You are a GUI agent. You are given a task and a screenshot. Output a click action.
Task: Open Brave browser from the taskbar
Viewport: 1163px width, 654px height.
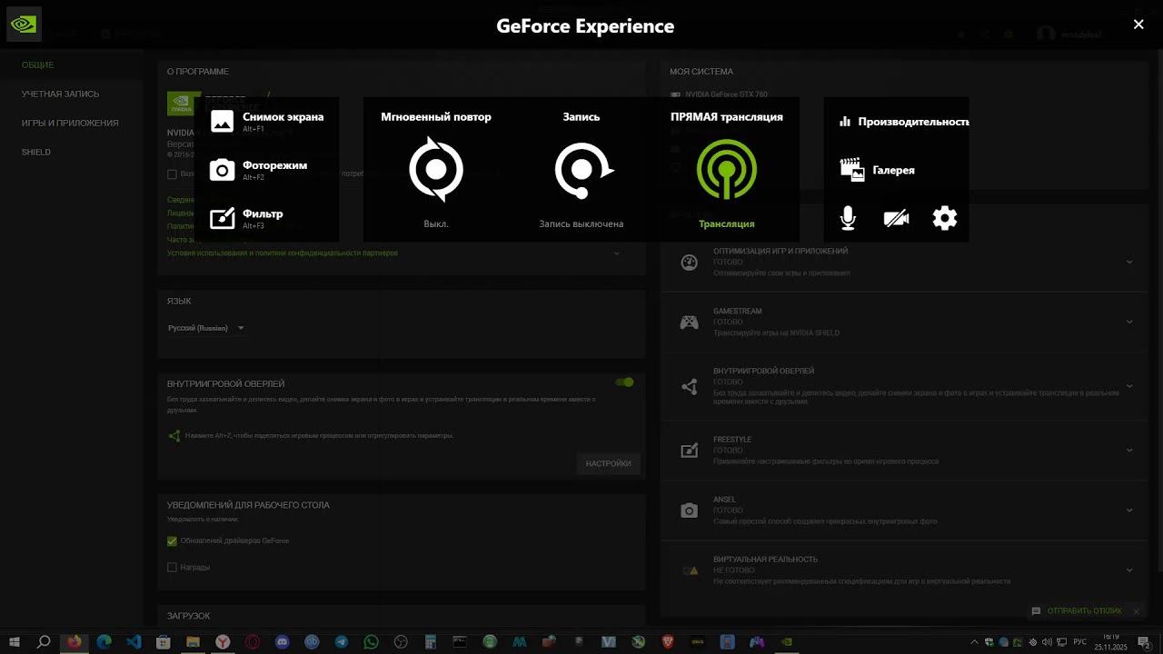pos(668,642)
